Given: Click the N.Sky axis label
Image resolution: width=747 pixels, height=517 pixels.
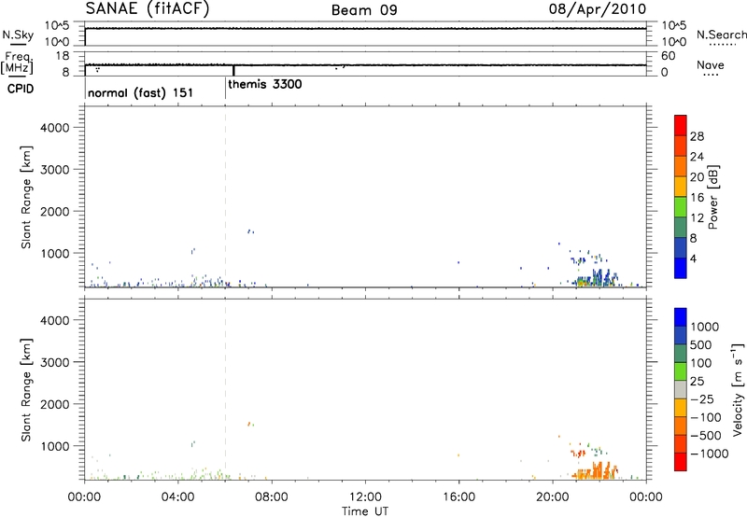Looking at the screenshot, I should tap(18, 35).
